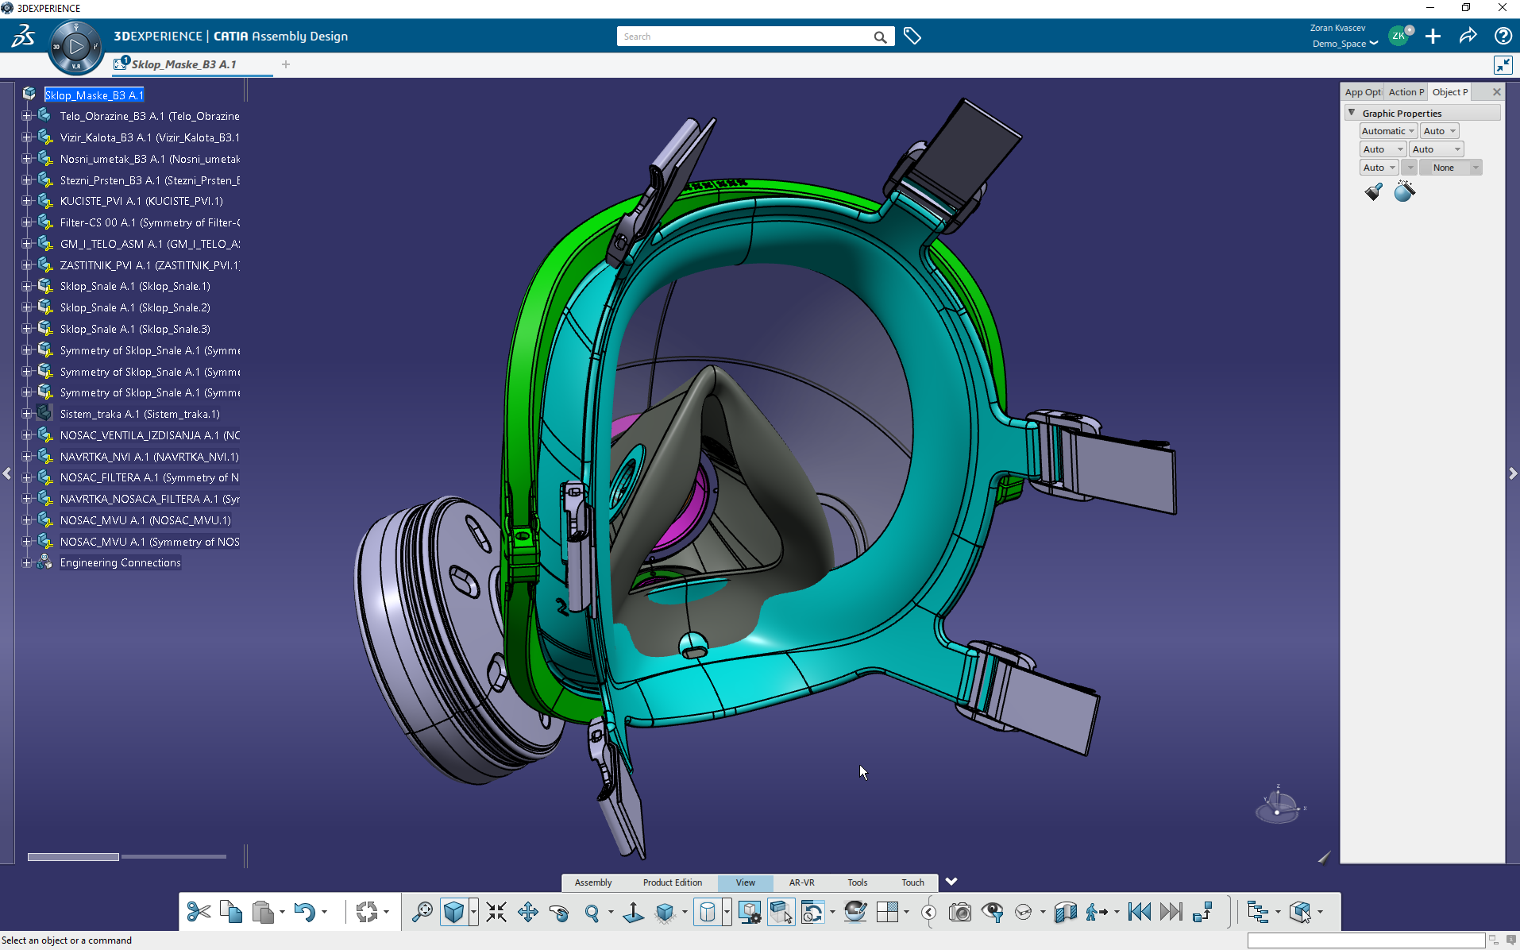Click the Capture camera icon

[x=960, y=912]
